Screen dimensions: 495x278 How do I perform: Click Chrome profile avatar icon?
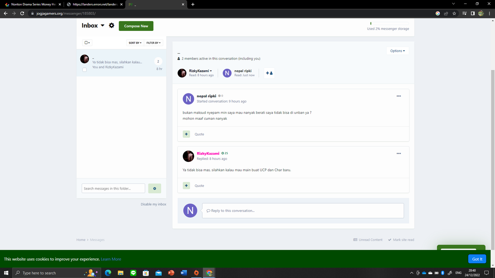[481, 13]
